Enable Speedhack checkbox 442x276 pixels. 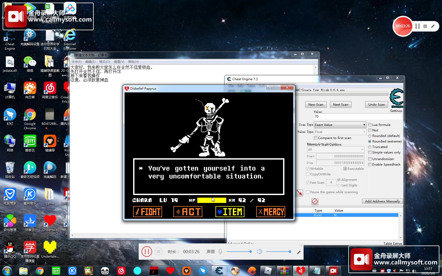[x=370, y=165]
